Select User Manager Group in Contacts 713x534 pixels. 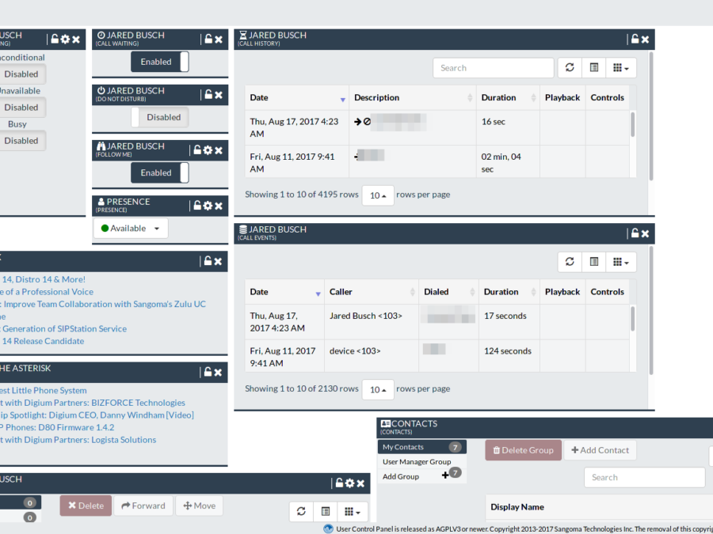[x=417, y=462]
